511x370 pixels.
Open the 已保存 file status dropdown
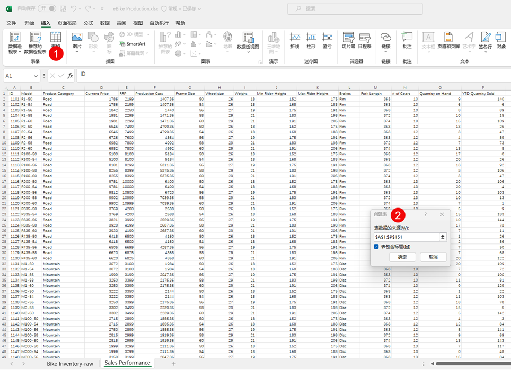[x=192, y=9]
